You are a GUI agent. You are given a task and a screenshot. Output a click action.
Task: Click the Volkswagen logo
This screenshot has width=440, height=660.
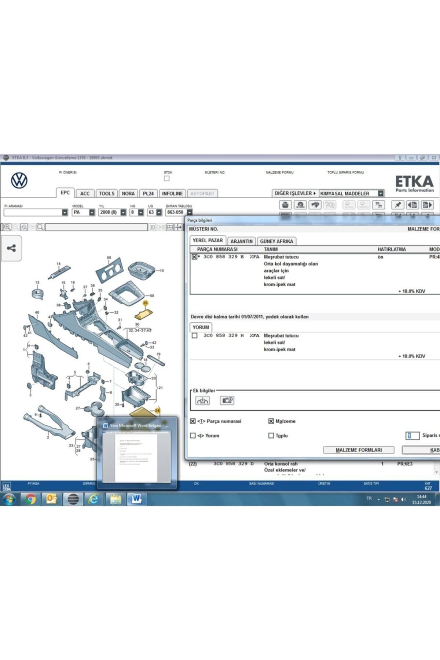tap(19, 180)
